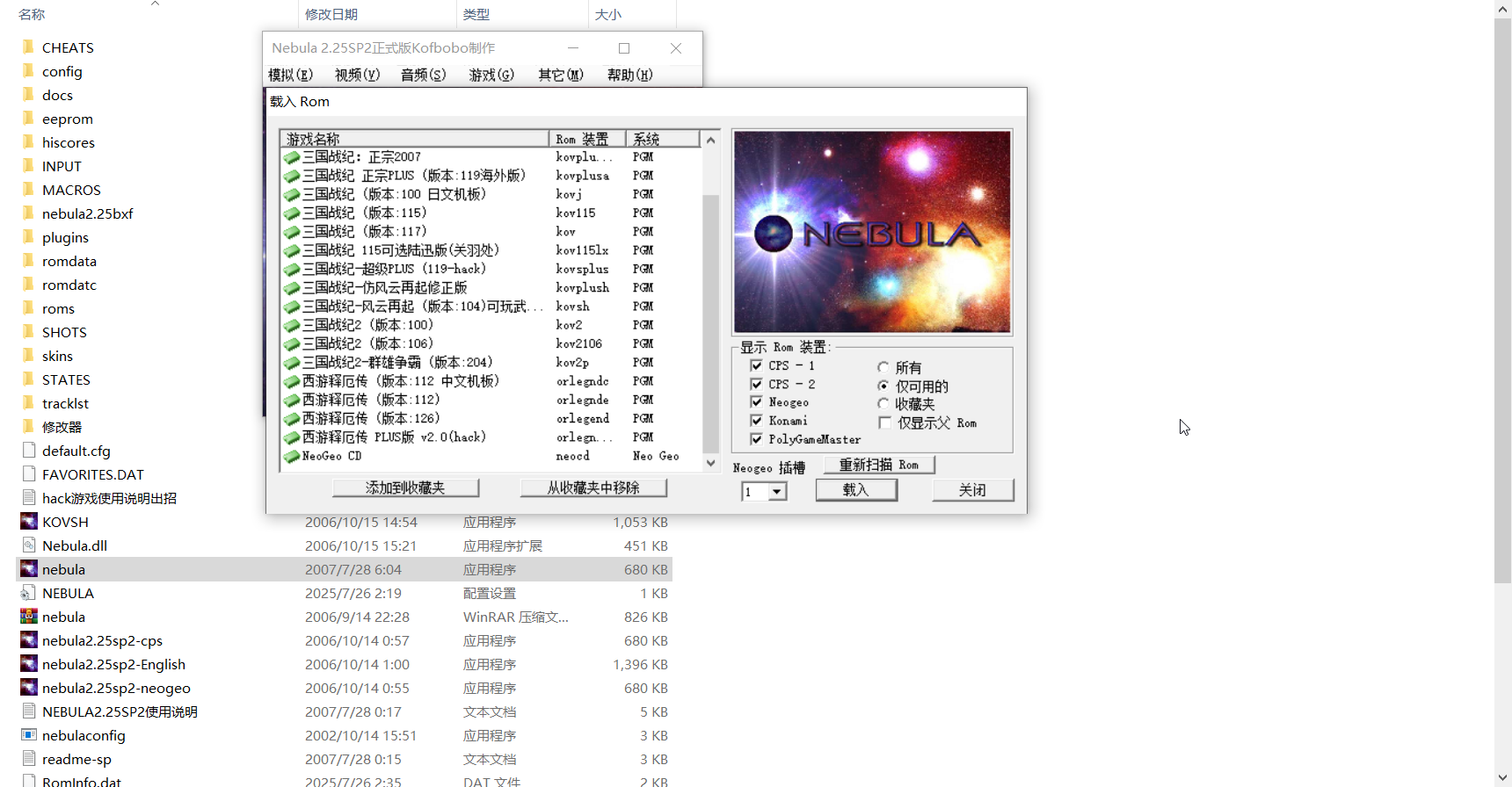The image size is (1512, 787).
Task: Click the game icon for 三国战纪: 正宗2007
Action: click(292, 158)
